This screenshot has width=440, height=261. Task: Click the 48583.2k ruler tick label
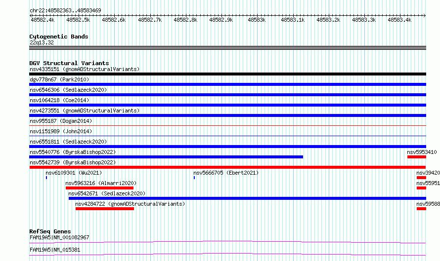point(328,20)
